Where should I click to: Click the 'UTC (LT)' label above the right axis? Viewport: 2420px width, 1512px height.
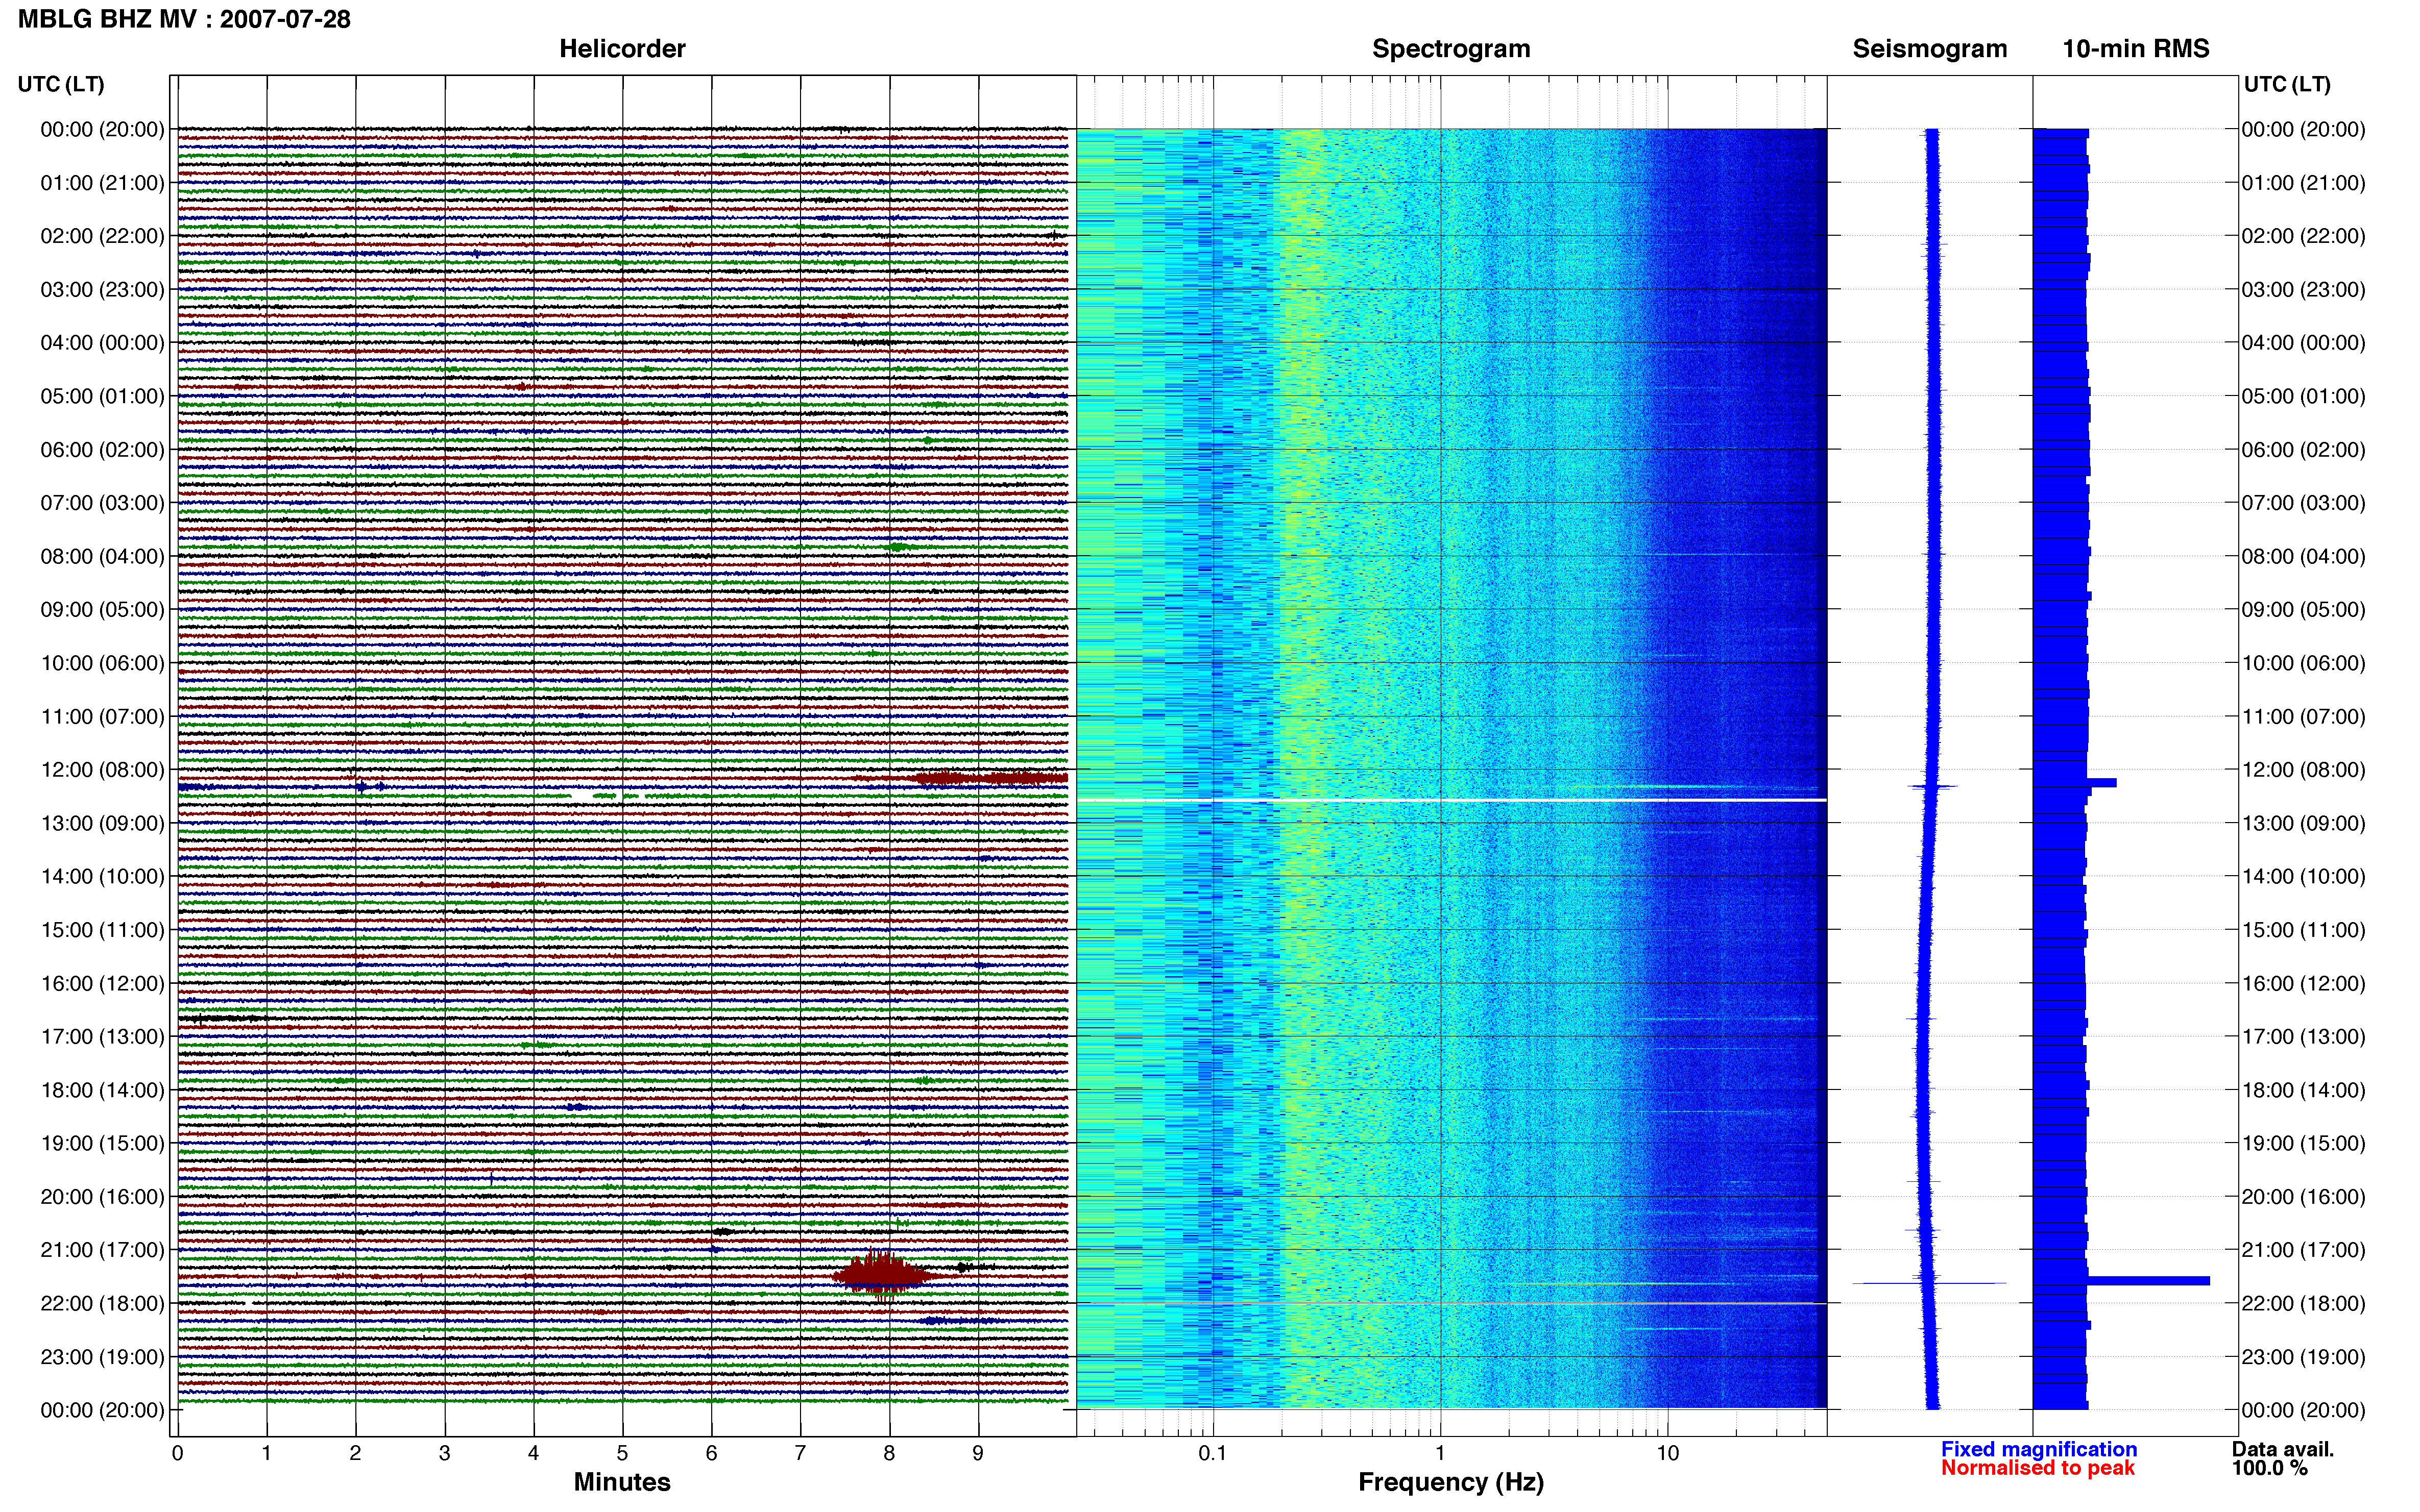point(2287,84)
